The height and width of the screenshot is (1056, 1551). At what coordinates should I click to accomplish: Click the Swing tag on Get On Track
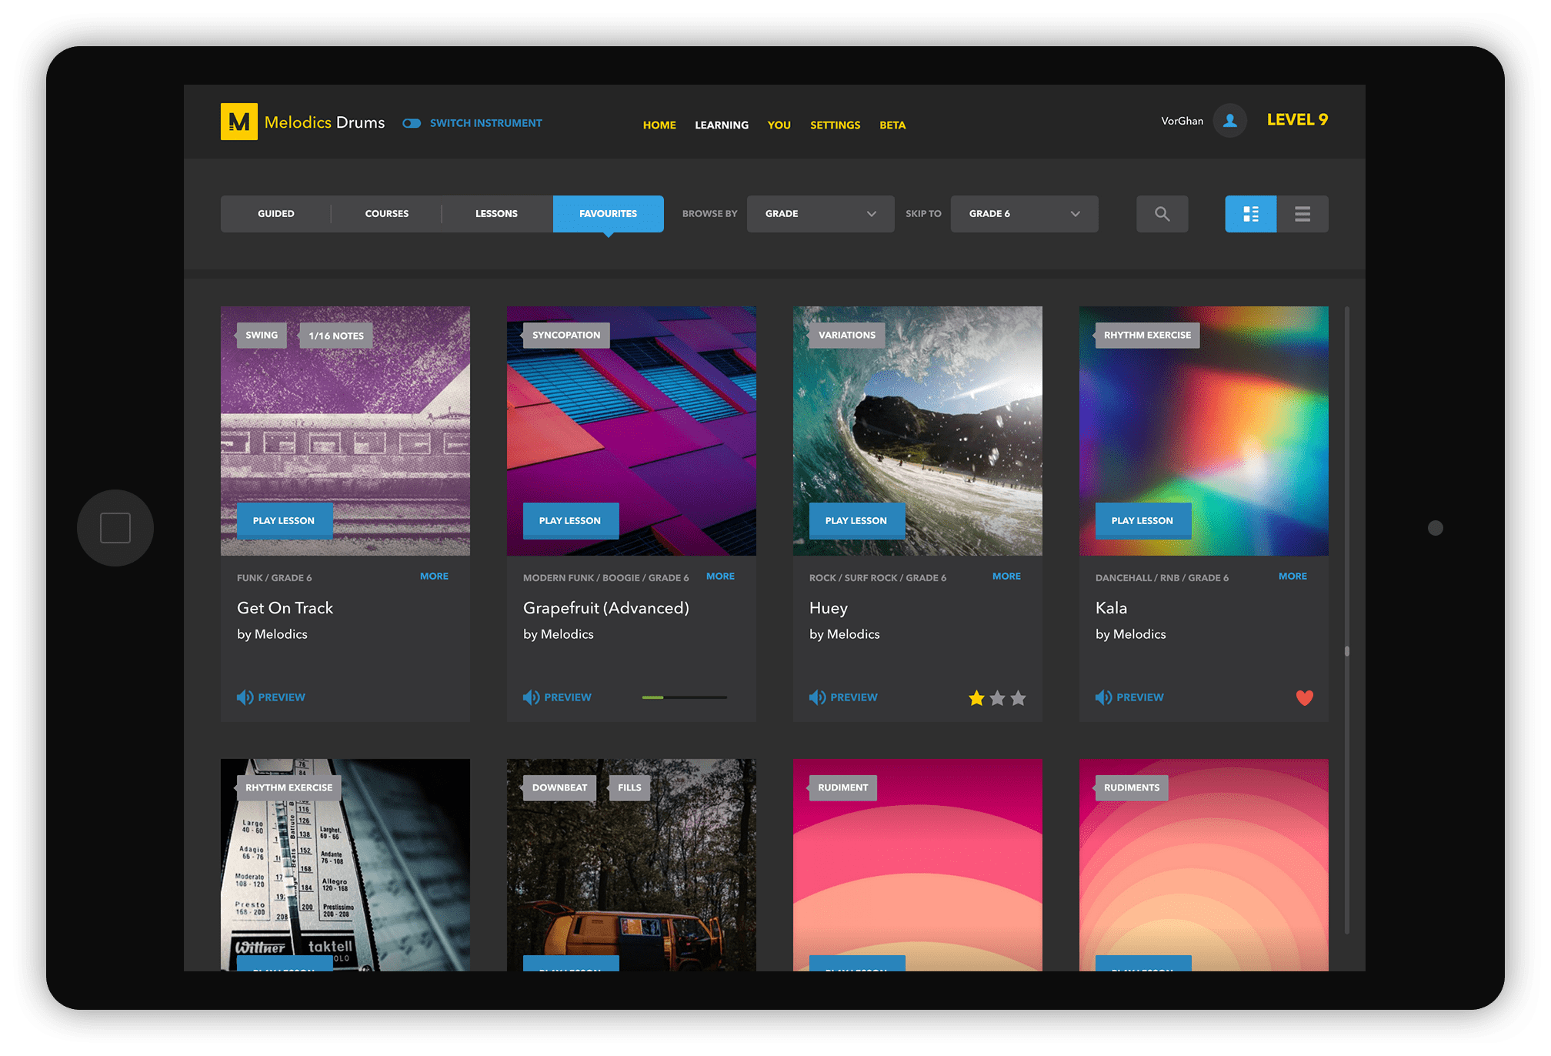[x=261, y=335]
